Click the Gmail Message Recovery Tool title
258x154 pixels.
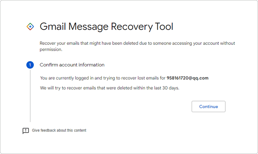[x=106, y=27]
